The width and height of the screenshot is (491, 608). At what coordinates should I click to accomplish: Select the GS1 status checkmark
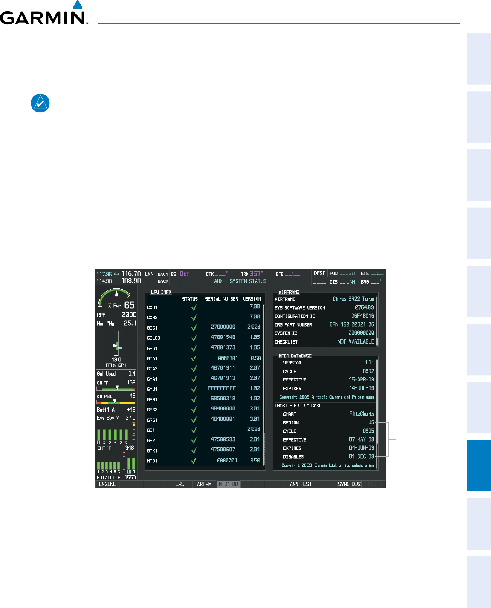(x=194, y=430)
